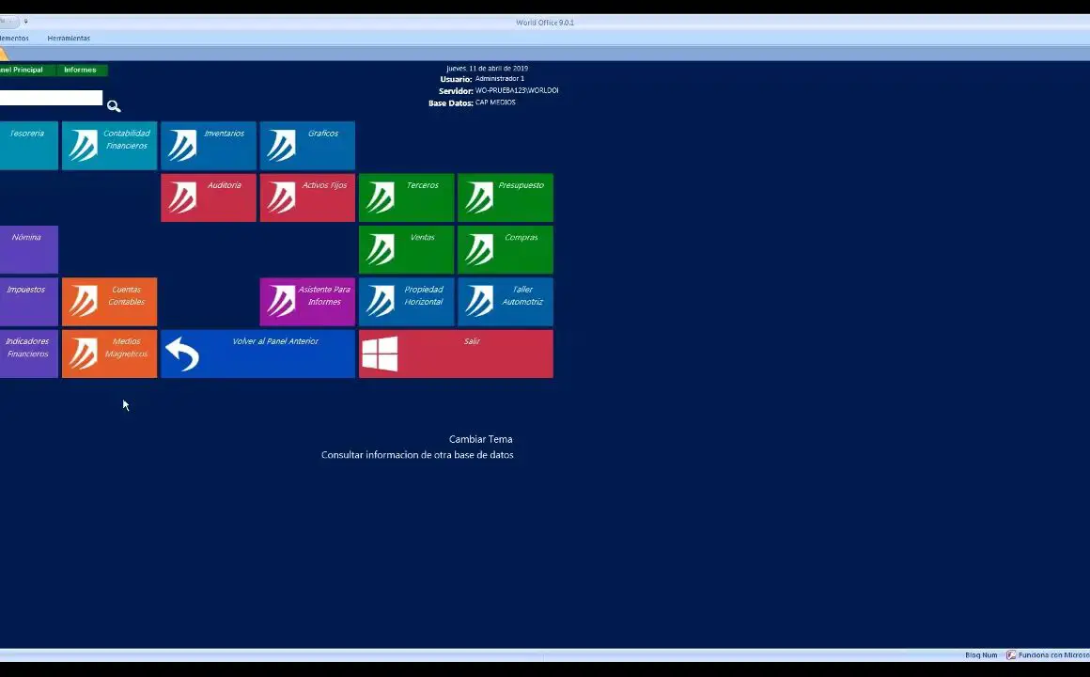Open the Propiedad Horizontal tile
1090x677 pixels.
[x=406, y=302]
